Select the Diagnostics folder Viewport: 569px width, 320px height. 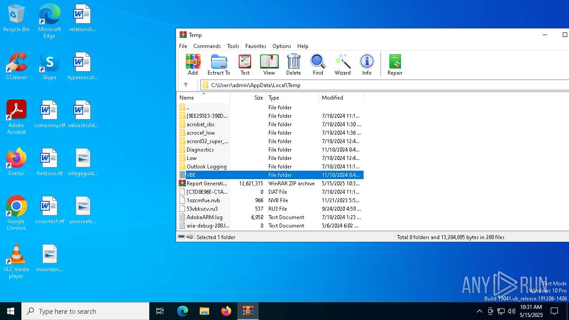click(270, 150)
